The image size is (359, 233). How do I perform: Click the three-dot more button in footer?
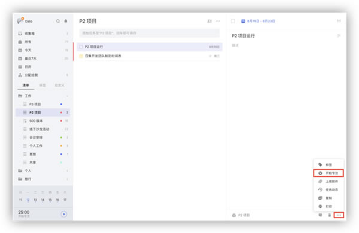tap(339, 215)
